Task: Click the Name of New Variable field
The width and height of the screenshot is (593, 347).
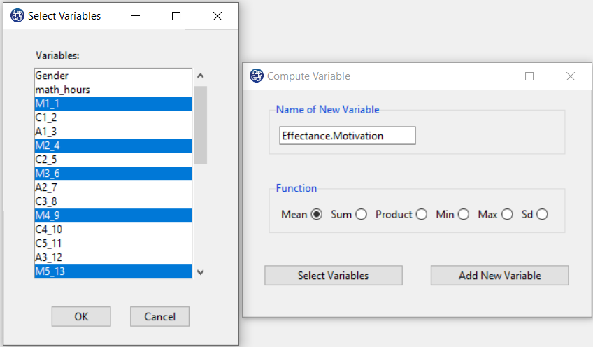Action: tap(347, 136)
